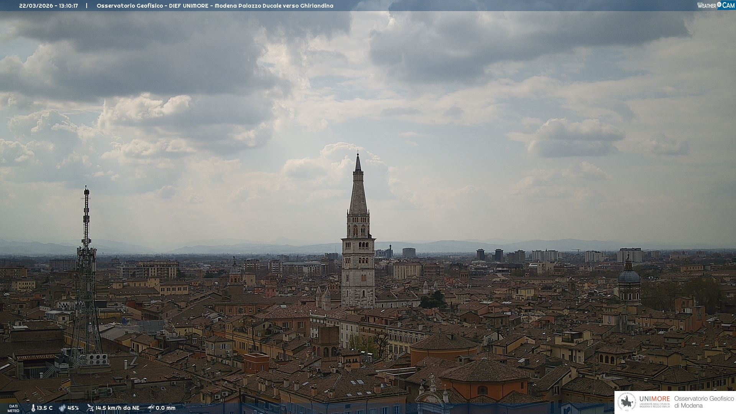The height and width of the screenshot is (414, 736).
Task: Click the 13.5 C temperature reading
Action: point(45,408)
